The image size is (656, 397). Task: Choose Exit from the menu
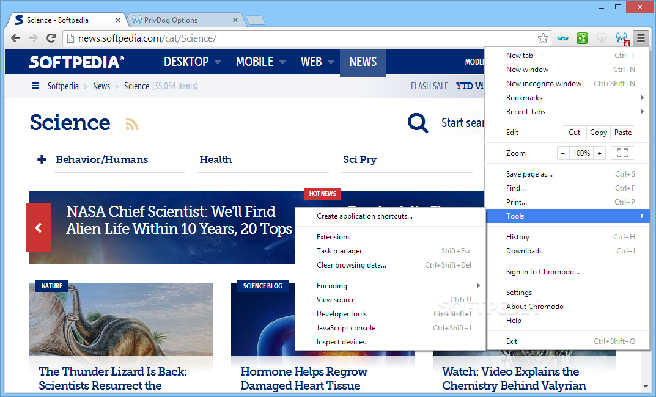(x=567, y=341)
